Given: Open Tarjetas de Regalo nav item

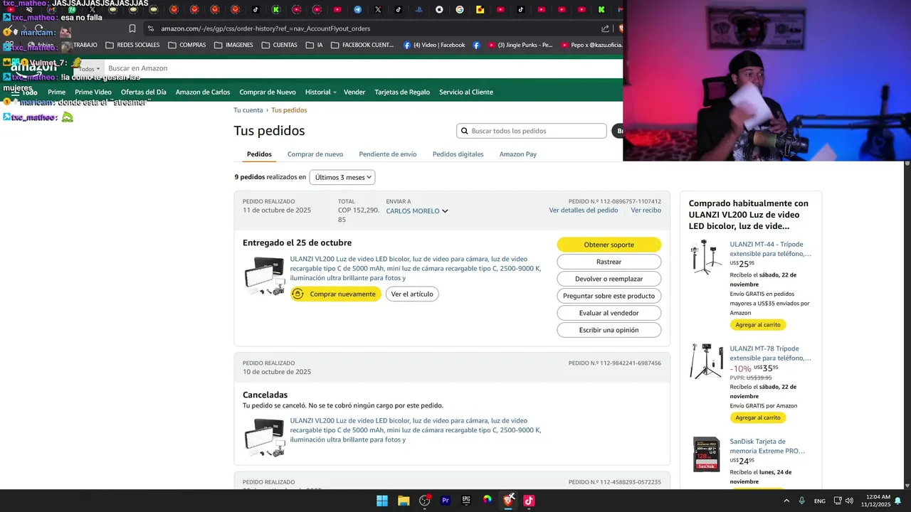Looking at the screenshot, I should pyautogui.click(x=402, y=92).
